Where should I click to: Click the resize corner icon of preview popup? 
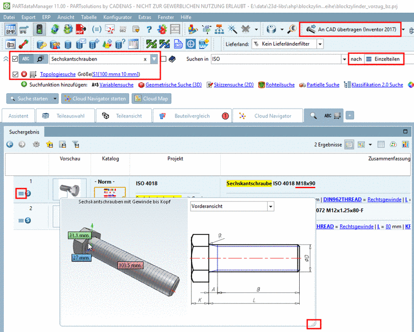pyautogui.click(x=314, y=324)
